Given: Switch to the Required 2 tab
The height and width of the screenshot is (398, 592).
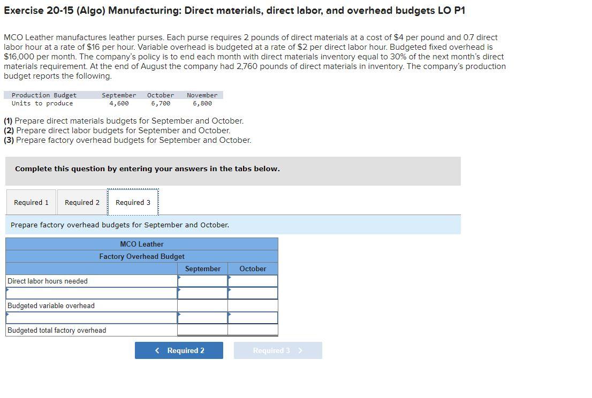Looking at the screenshot, I should [81, 202].
